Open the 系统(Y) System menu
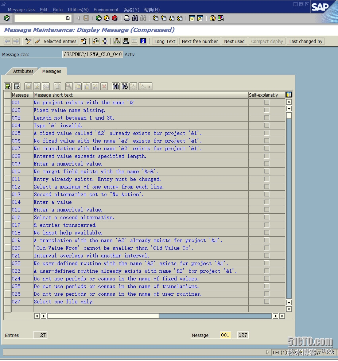The width and height of the screenshot is (338, 361). click(132, 10)
